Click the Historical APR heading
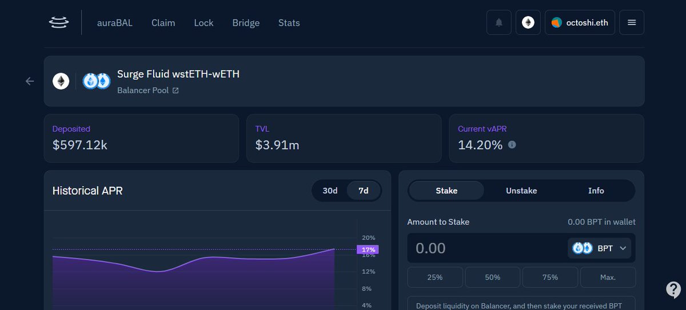This screenshot has height=310, width=686. (x=87, y=191)
